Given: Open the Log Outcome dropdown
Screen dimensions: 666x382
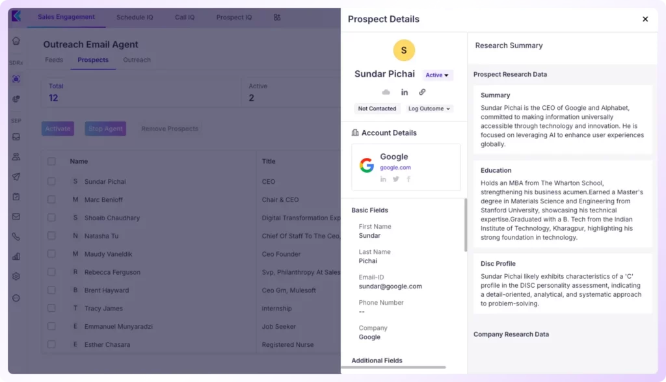Looking at the screenshot, I should [x=429, y=108].
